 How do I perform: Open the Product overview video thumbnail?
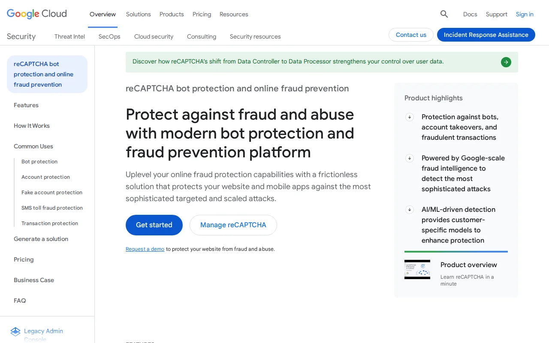(x=417, y=269)
